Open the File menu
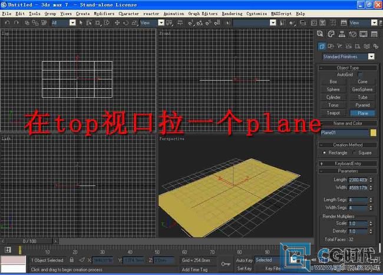The height and width of the screenshot is (275, 383). pos(6,14)
